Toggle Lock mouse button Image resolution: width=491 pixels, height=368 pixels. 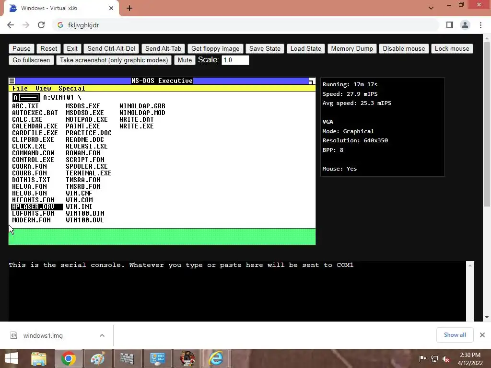point(452,49)
